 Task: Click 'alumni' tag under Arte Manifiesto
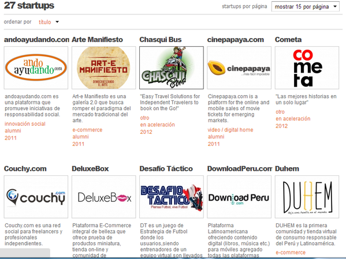pyautogui.click(x=81, y=137)
